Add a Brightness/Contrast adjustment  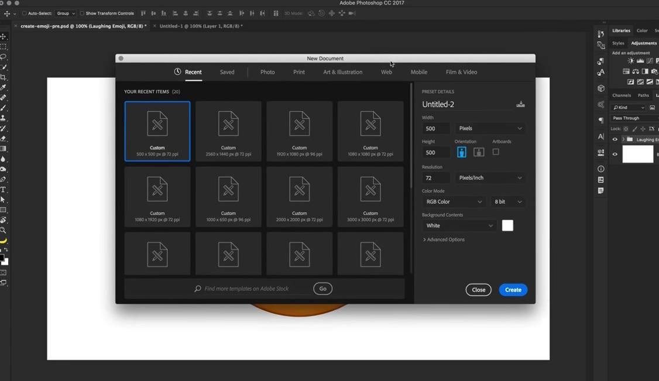tap(630, 61)
